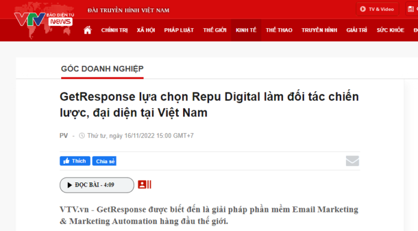Viewport: 418px width, 231px height.
Task: Click the article summary paragraph
Action: [x=209, y=215]
